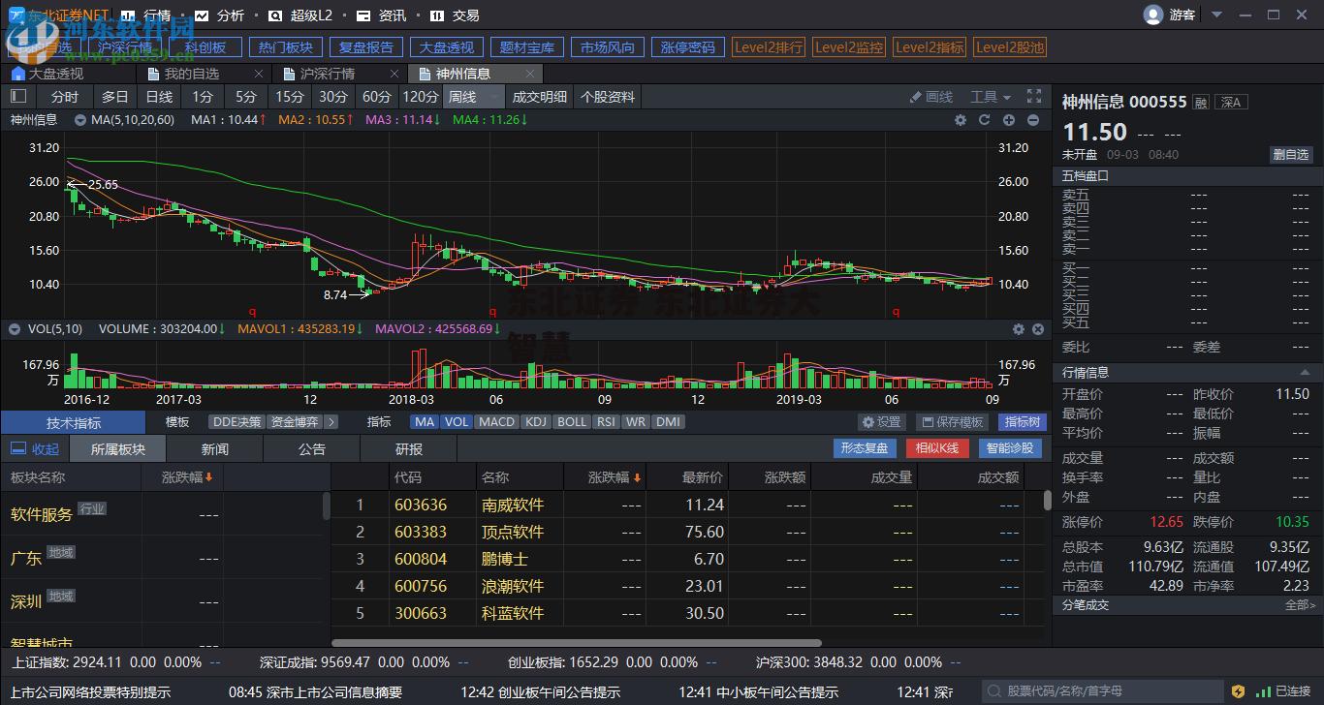Click the 热门板块 toolbar button
The width and height of the screenshot is (1324, 705).
pyautogui.click(x=286, y=47)
